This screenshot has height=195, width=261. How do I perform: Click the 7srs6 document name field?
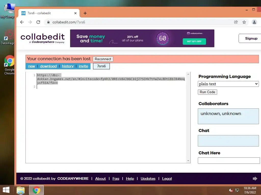click(101, 66)
